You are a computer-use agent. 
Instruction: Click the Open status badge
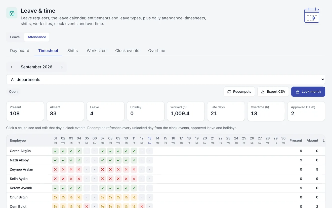point(13,92)
